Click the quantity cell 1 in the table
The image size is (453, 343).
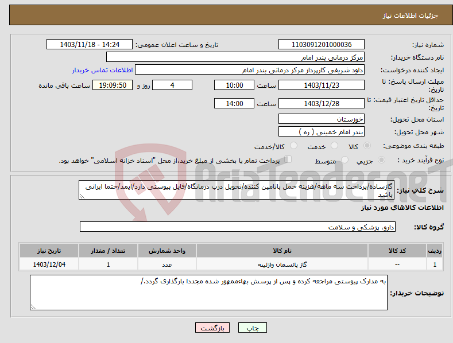click(x=108, y=264)
